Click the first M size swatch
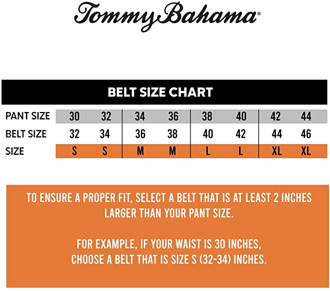The height and width of the screenshot is (291, 330). 140,151
